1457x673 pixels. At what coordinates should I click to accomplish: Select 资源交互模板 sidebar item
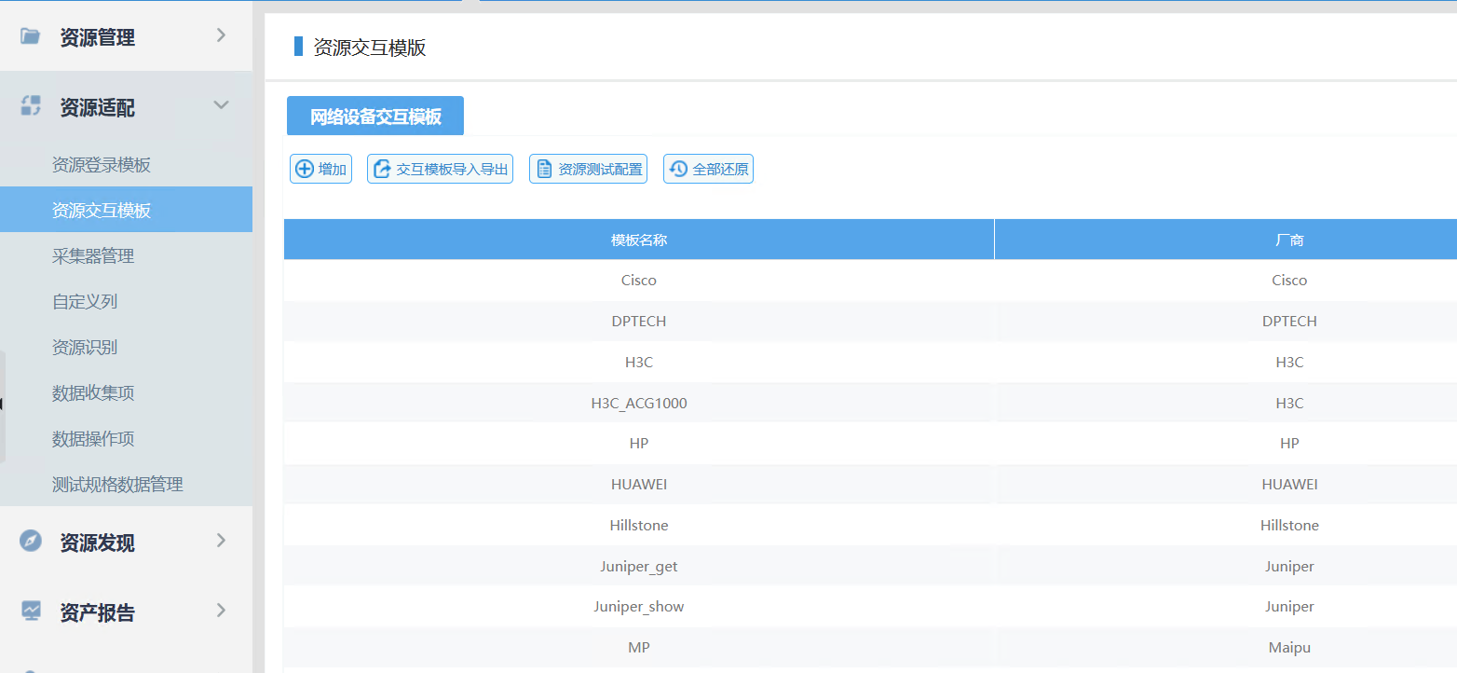coord(126,210)
